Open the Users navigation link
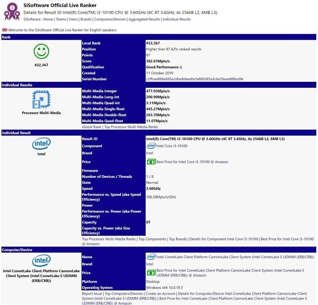The image size is (318, 305). tap(73, 19)
